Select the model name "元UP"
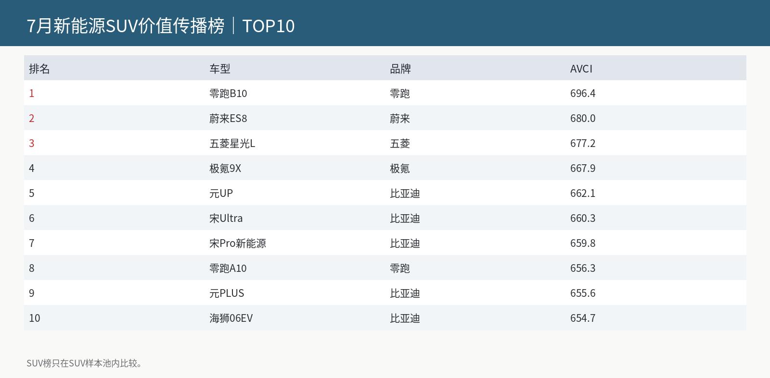770x378 pixels. [221, 193]
